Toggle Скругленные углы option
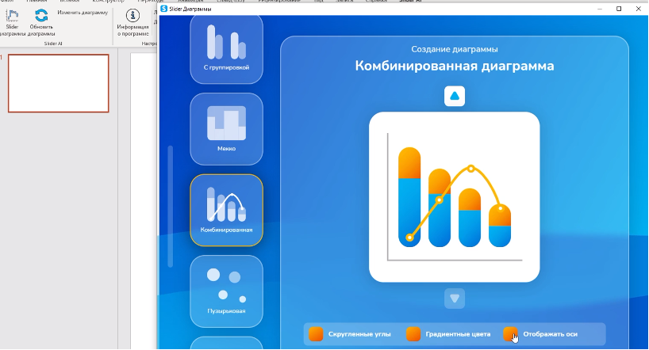This screenshot has width=649, height=350. 316,334
